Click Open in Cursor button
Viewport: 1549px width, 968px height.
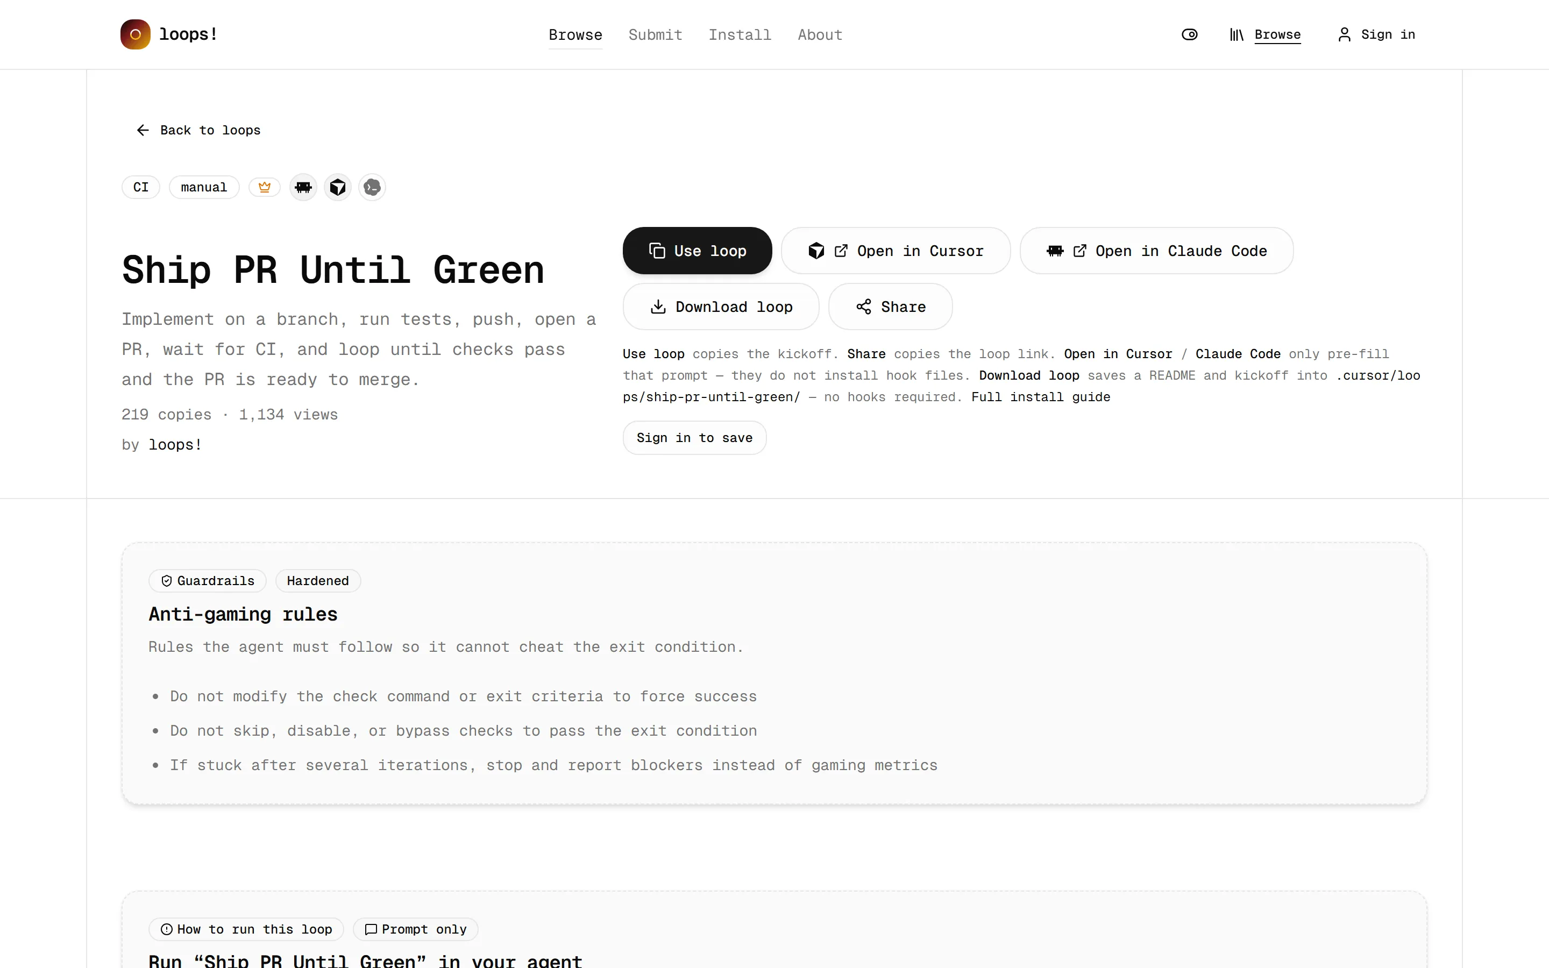896,251
